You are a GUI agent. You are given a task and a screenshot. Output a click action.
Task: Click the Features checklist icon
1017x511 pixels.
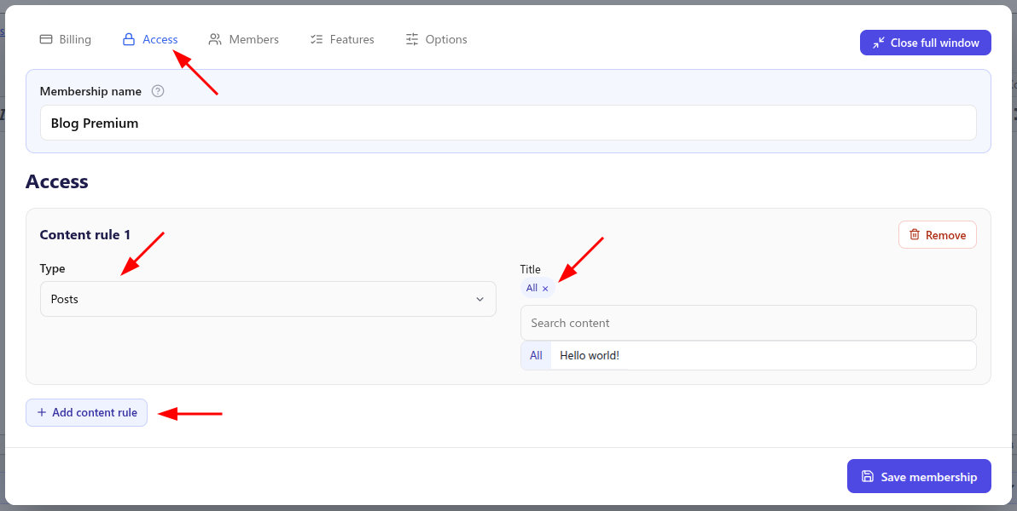click(x=317, y=39)
